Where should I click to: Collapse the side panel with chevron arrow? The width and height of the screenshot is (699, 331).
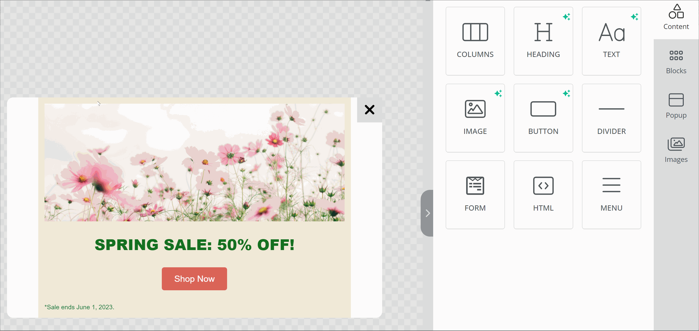point(427,213)
